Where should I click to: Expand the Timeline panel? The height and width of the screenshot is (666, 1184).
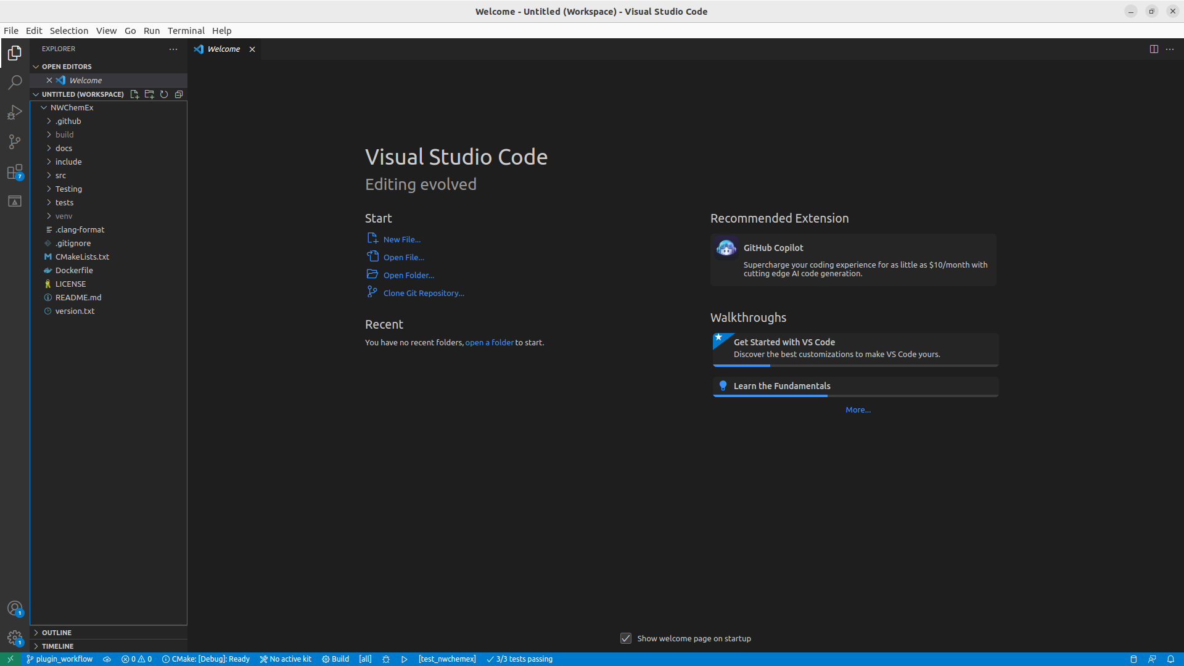pyautogui.click(x=109, y=646)
